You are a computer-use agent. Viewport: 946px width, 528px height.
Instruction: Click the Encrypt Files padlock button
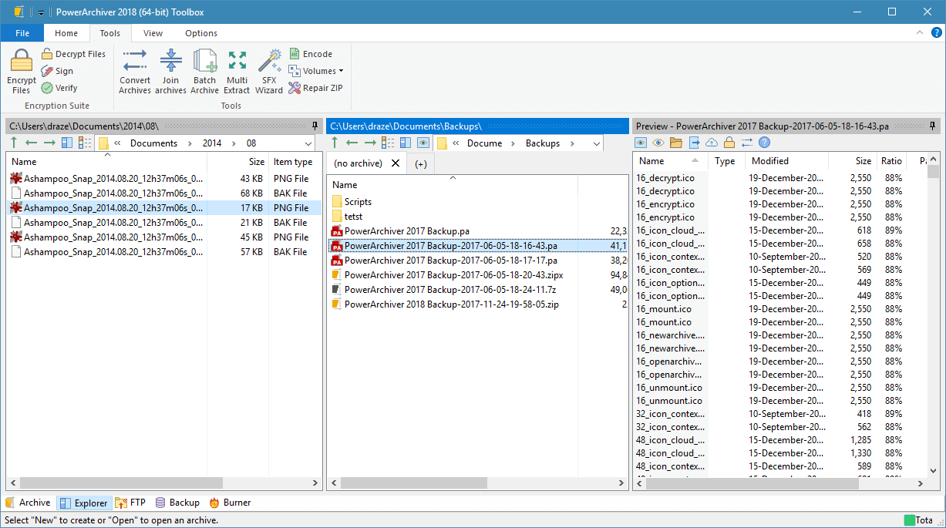[22, 71]
